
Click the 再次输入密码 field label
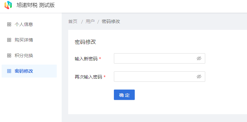pos(88,77)
